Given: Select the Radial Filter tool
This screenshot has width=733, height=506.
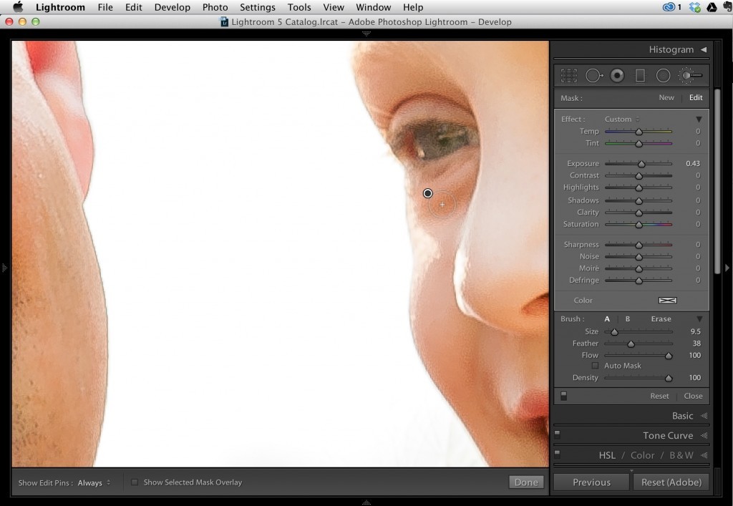Looking at the screenshot, I should (663, 75).
